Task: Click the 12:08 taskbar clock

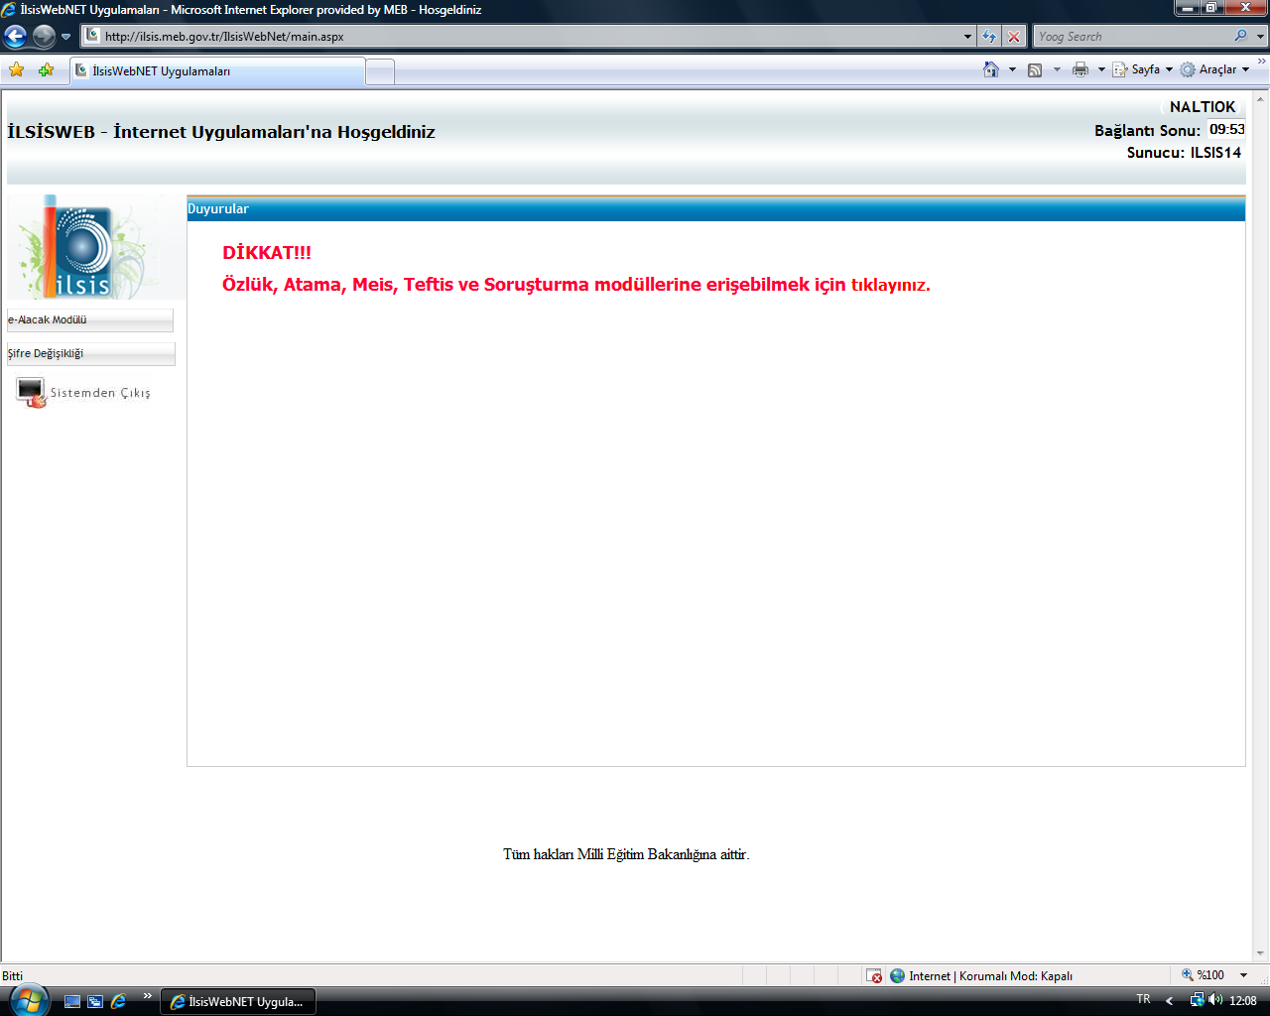Action: point(1243,1001)
